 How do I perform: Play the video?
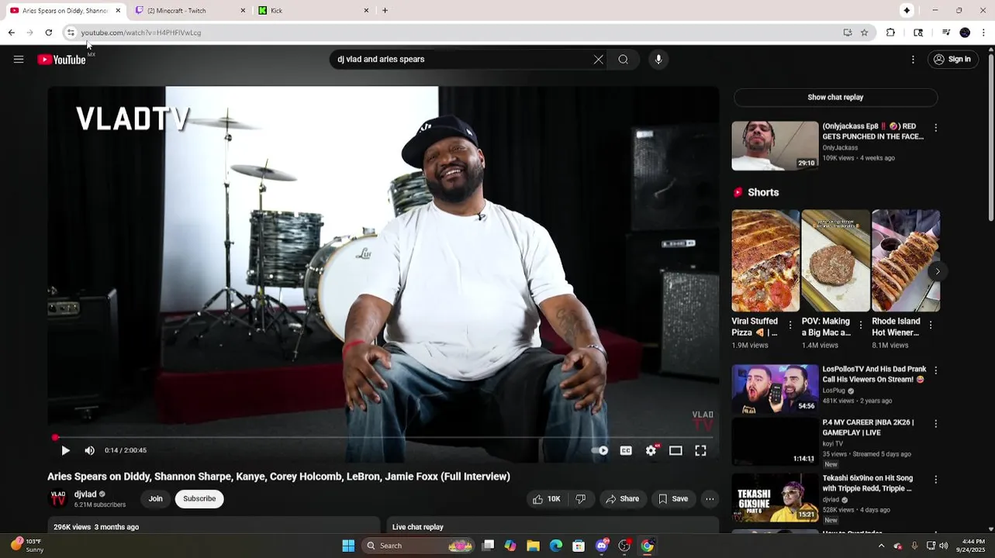pyautogui.click(x=65, y=450)
